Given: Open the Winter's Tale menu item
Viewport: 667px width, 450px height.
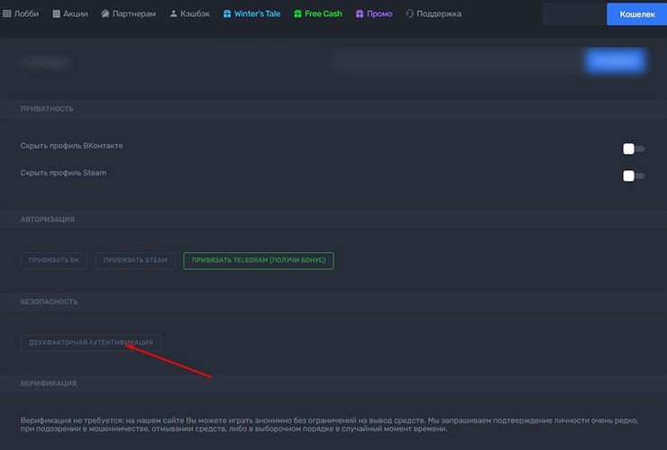Looking at the screenshot, I should click(x=258, y=14).
